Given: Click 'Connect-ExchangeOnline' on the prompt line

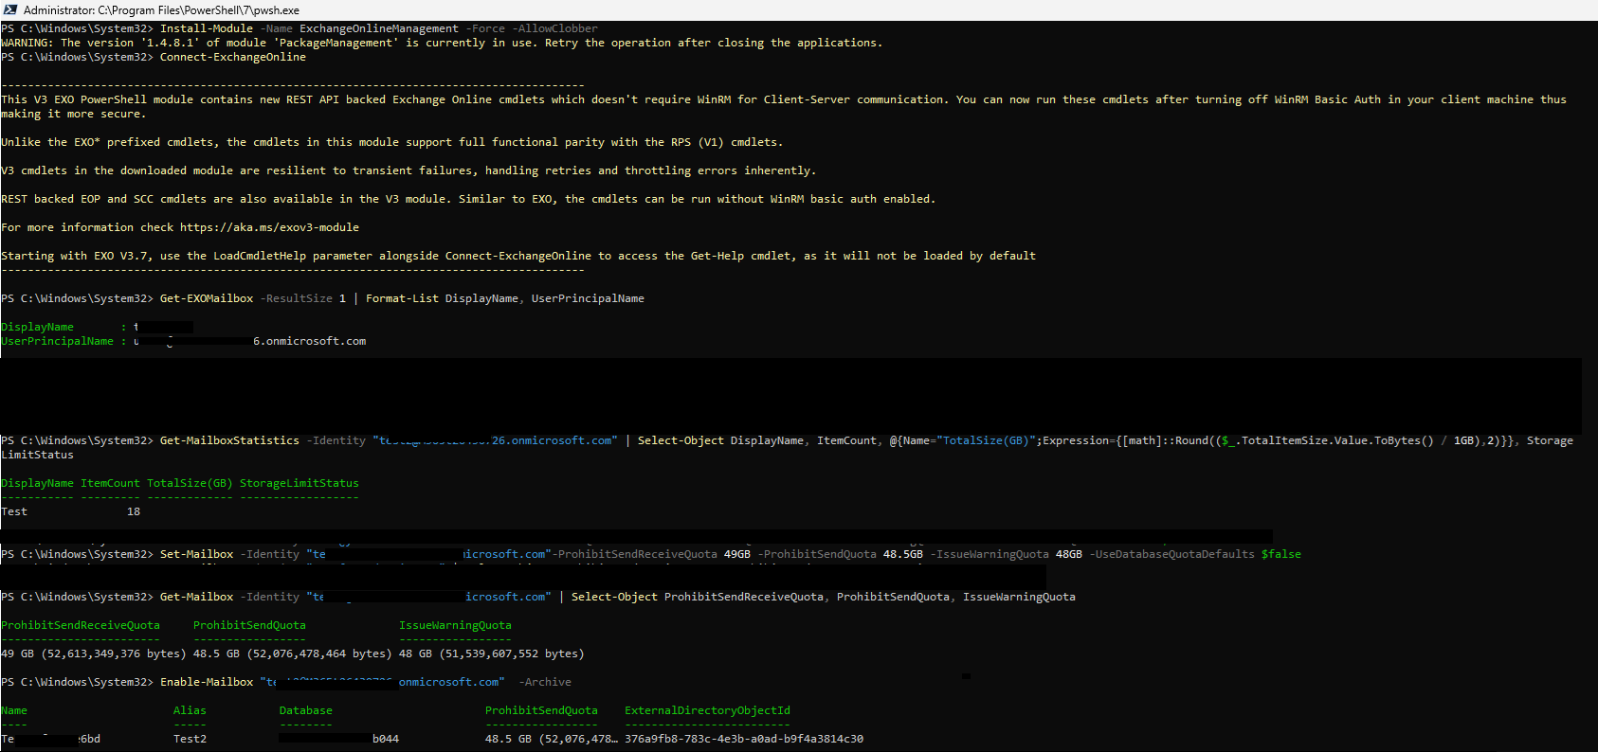Looking at the screenshot, I should pyautogui.click(x=233, y=57).
